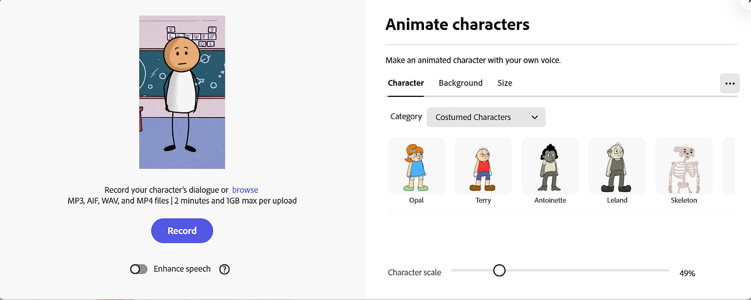Open the Size tab

pos(504,83)
